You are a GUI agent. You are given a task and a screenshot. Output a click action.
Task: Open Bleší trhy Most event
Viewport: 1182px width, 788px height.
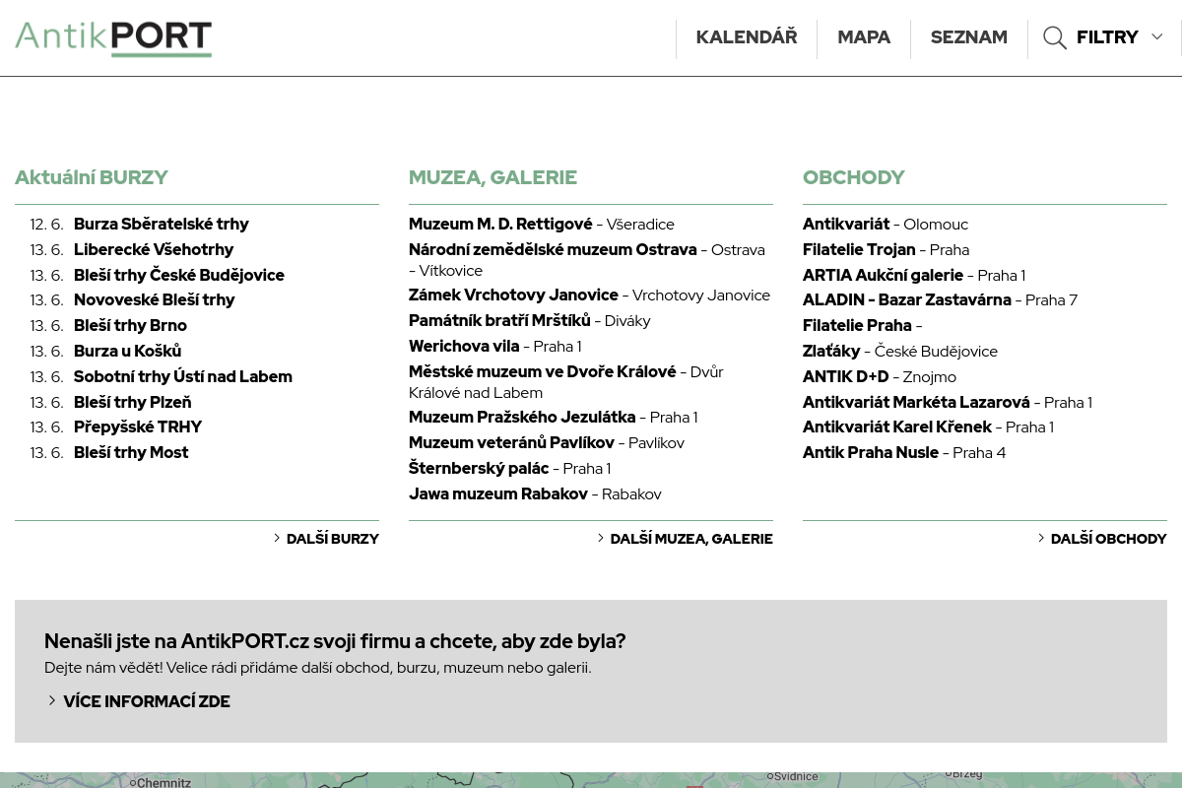click(x=131, y=452)
